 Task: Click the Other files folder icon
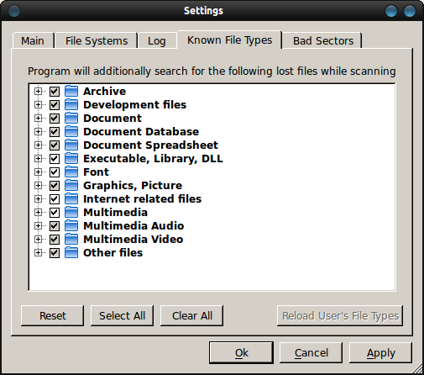(x=71, y=252)
